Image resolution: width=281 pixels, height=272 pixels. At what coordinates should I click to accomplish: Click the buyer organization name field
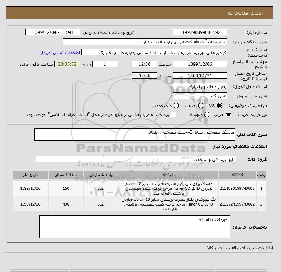tap(145, 42)
